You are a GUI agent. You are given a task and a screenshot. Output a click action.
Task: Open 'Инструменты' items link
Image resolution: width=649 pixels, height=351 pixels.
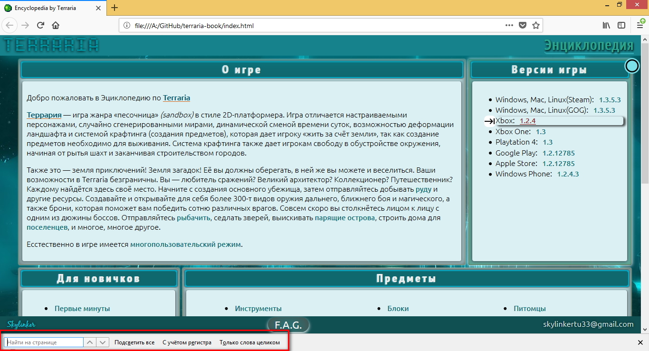tap(258, 309)
